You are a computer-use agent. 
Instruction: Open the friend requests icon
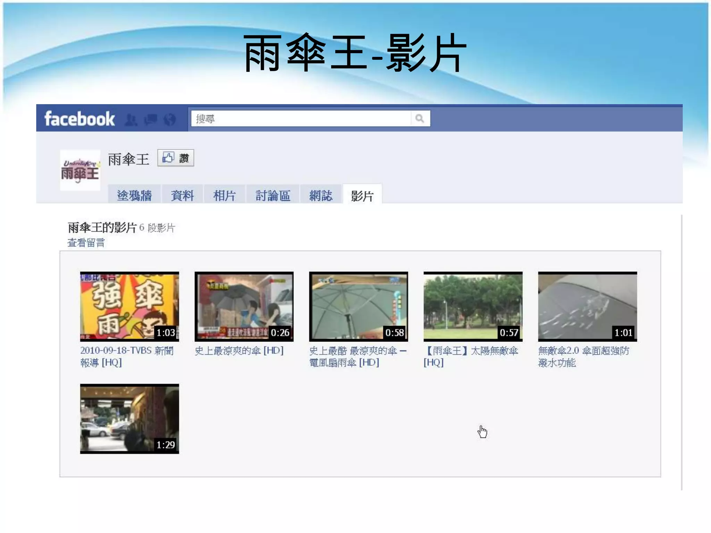131,119
